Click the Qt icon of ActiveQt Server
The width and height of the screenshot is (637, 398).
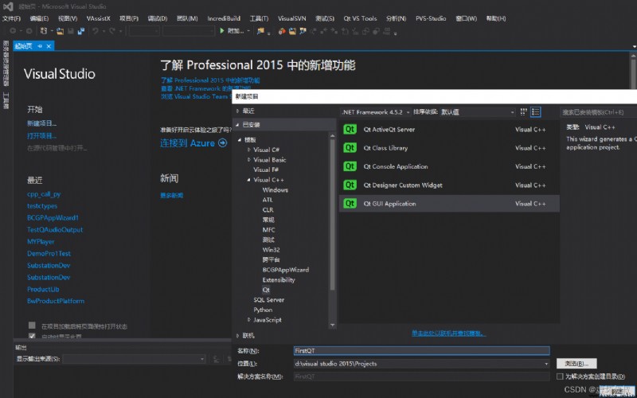(x=350, y=129)
